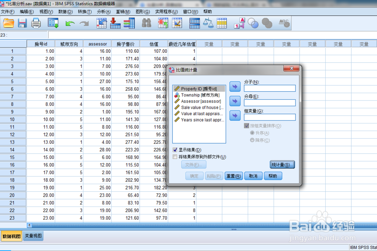Close the 比值统计量 dialog
Viewport: 377px width, 251px height.
click(291, 68)
